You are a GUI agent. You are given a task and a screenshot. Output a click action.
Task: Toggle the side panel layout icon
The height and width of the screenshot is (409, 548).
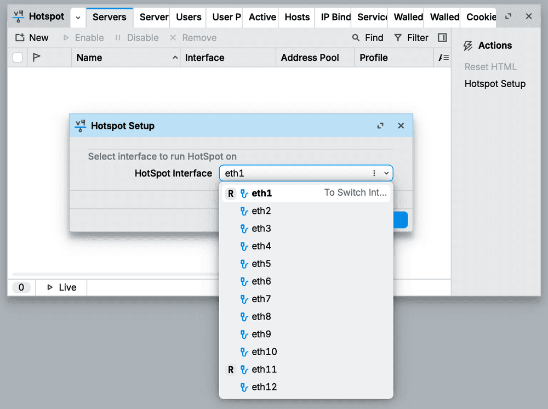click(442, 38)
